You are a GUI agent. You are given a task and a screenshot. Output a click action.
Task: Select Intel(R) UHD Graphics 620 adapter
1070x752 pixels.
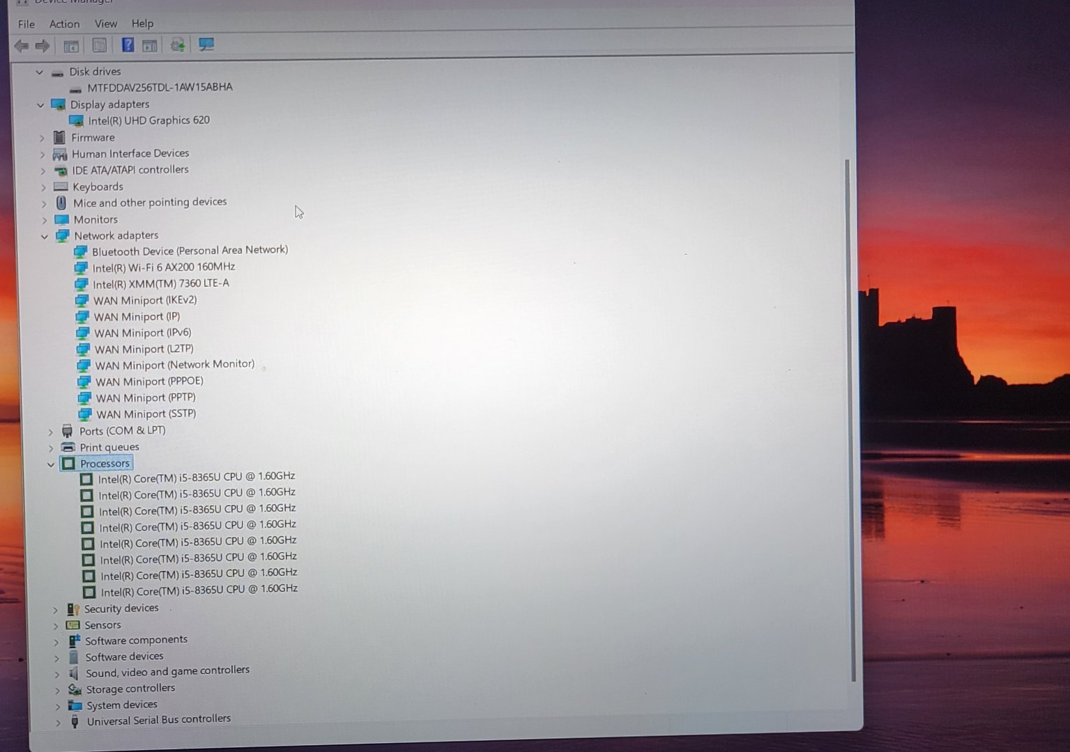[x=148, y=120]
